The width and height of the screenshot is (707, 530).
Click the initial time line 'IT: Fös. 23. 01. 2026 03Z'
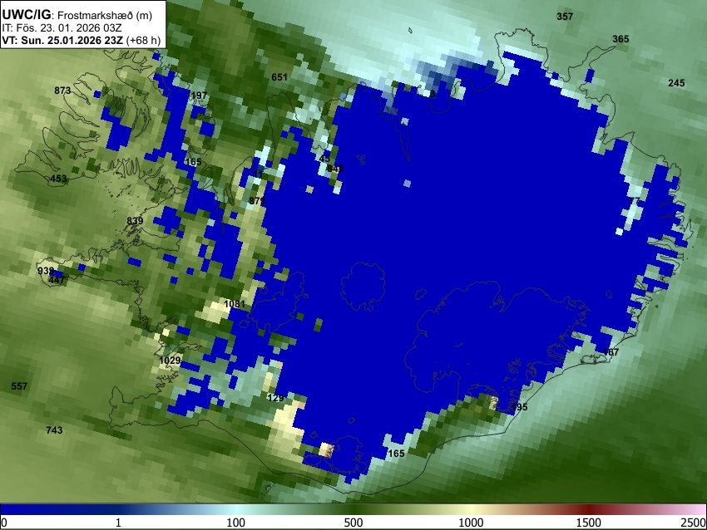[62, 28]
